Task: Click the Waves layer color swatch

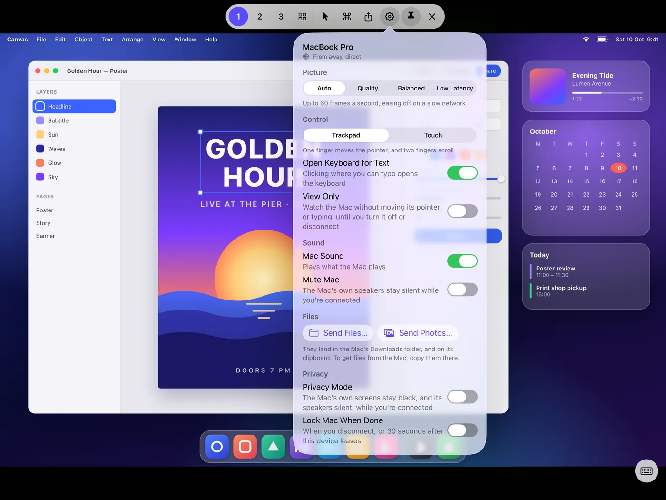Action: coord(40,149)
